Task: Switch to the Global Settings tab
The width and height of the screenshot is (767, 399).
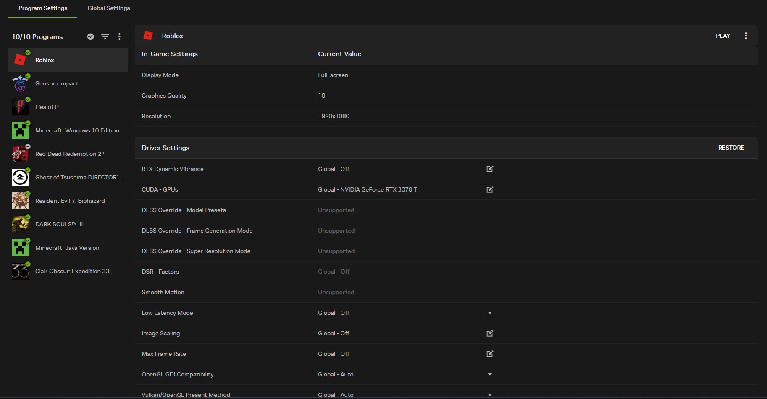Action: pyautogui.click(x=109, y=8)
